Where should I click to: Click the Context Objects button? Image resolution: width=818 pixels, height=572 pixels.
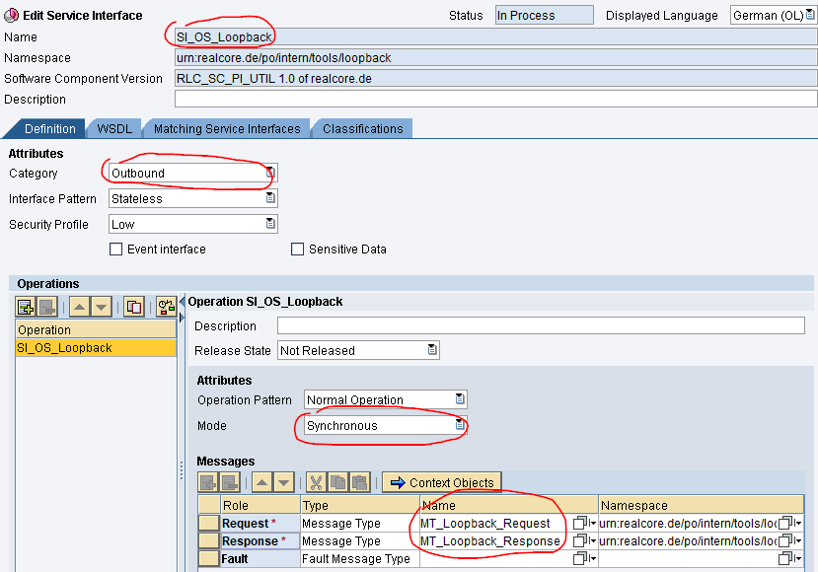441,482
